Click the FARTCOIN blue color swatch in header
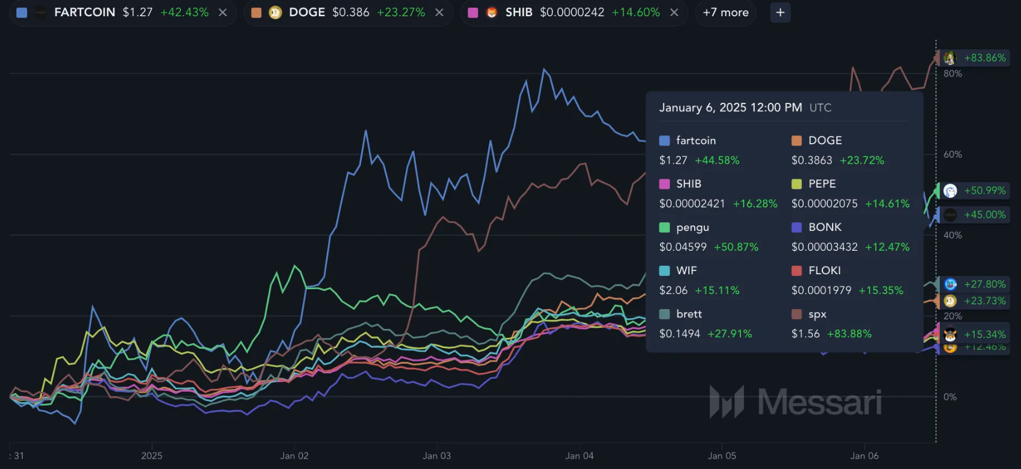 [x=22, y=13]
